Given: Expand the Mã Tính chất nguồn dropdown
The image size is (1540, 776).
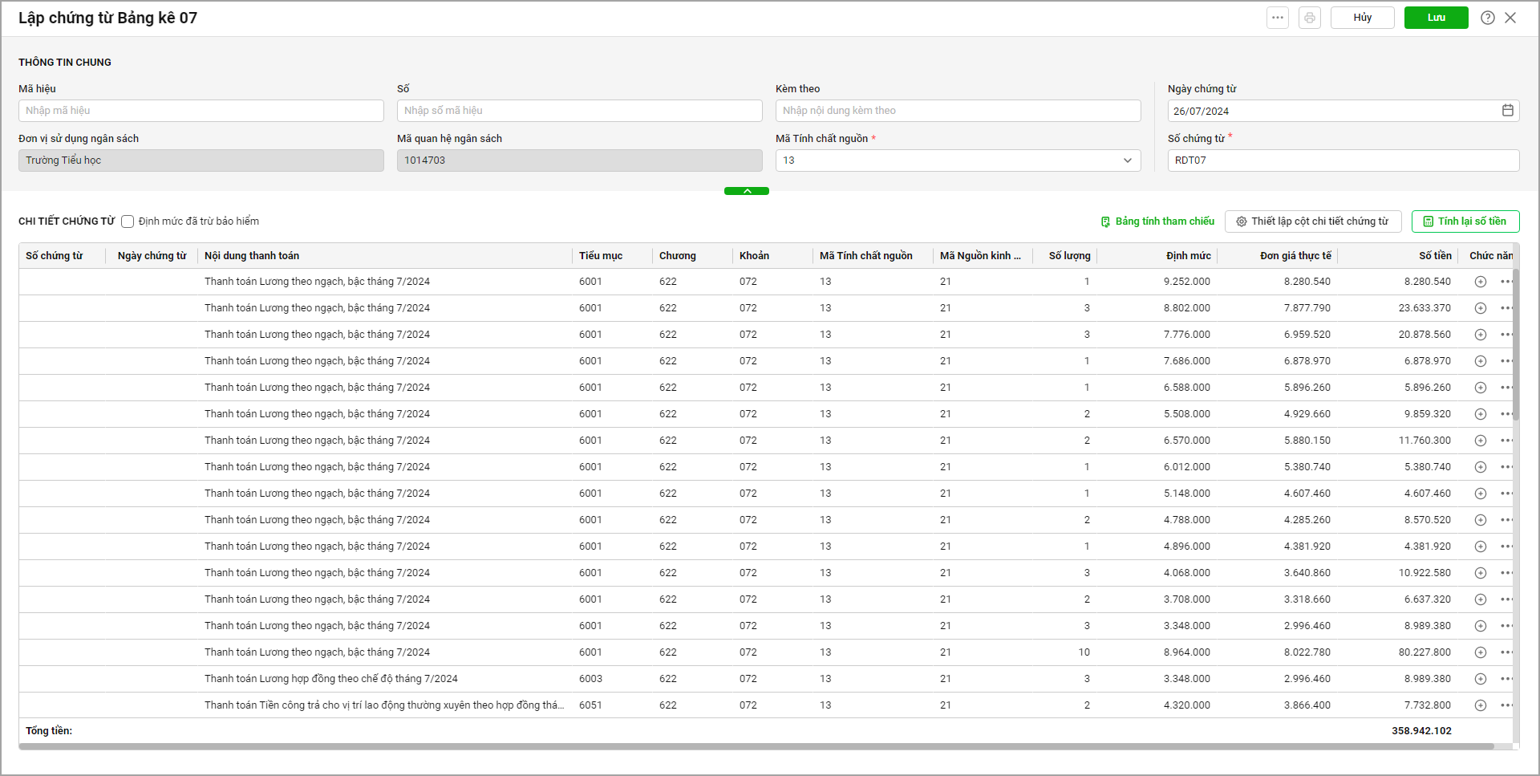Looking at the screenshot, I should point(1127,160).
